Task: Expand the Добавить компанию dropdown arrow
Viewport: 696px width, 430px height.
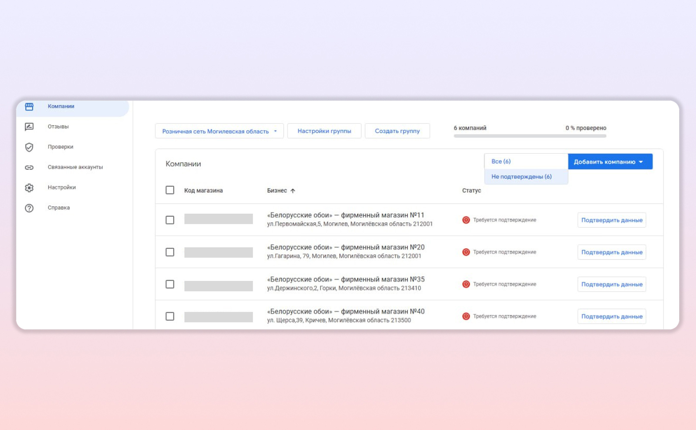Action: (x=641, y=162)
